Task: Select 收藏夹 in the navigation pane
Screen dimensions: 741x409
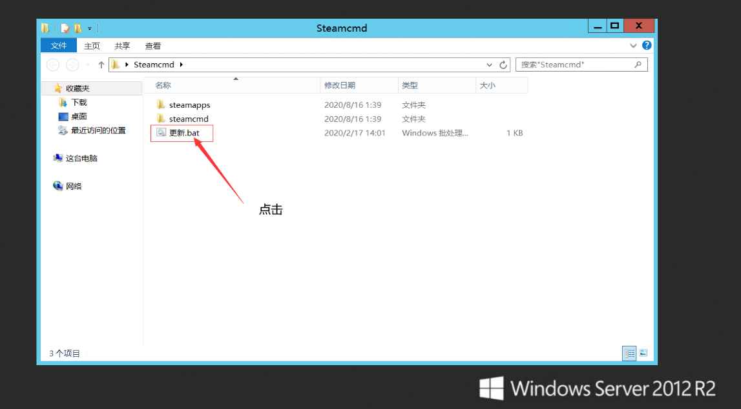Action: tap(78, 88)
